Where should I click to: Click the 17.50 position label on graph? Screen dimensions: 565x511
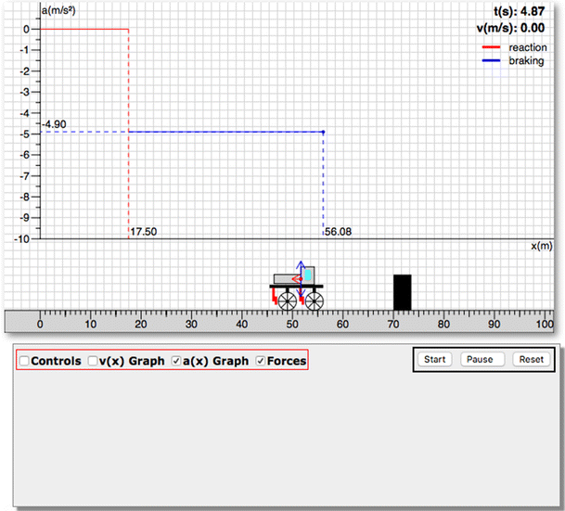tap(142, 233)
